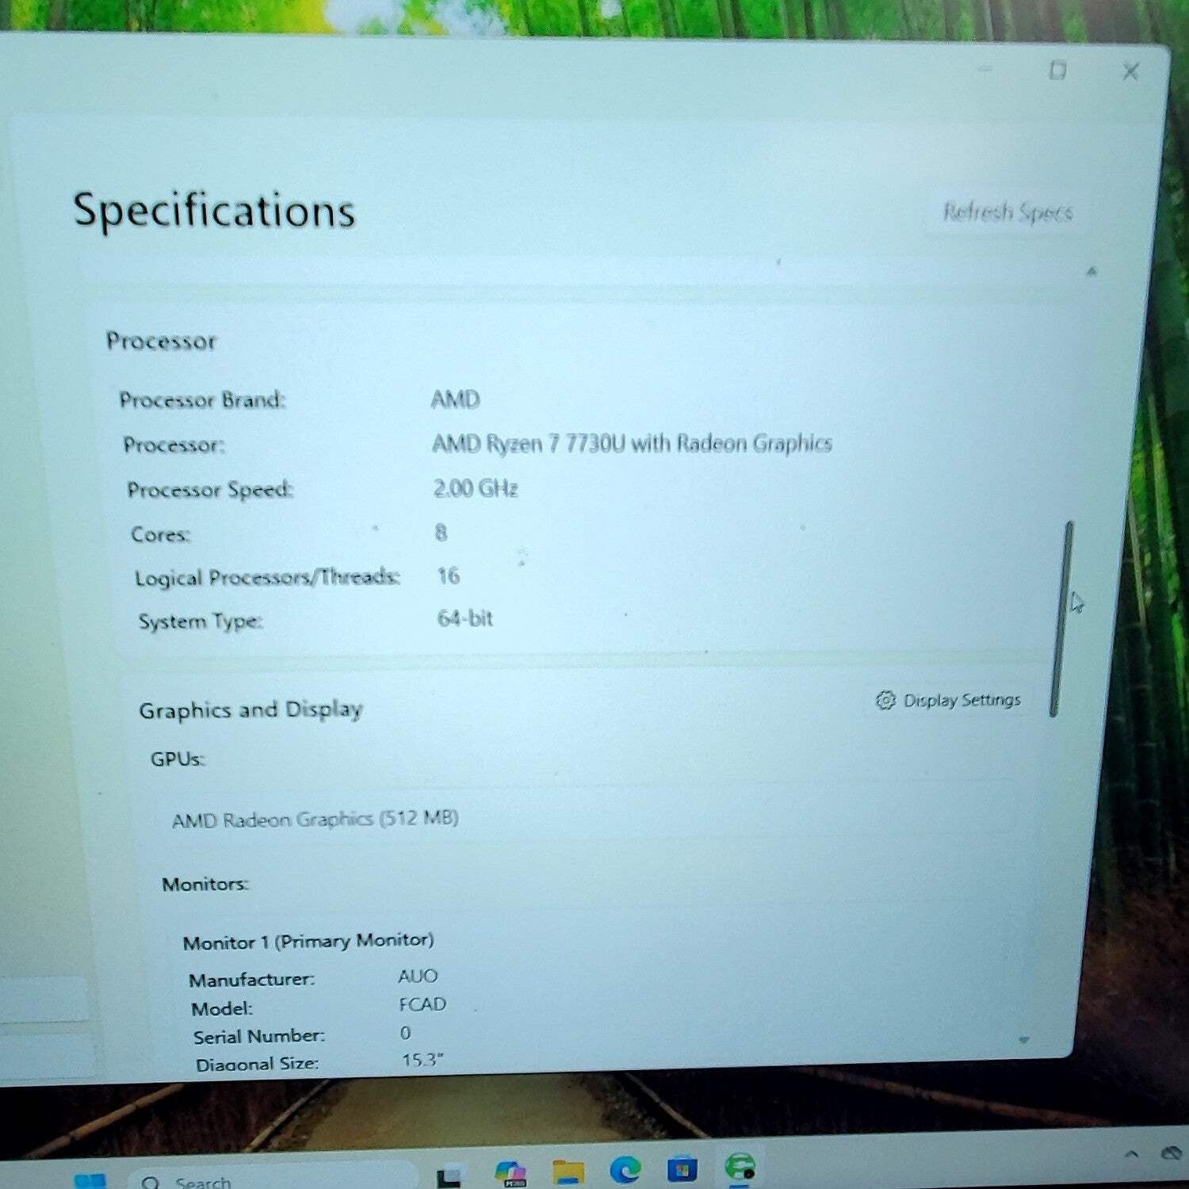Minimize the Specifications window
Viewport: 1189px width, 1189px height.
(x=985, y=69)
